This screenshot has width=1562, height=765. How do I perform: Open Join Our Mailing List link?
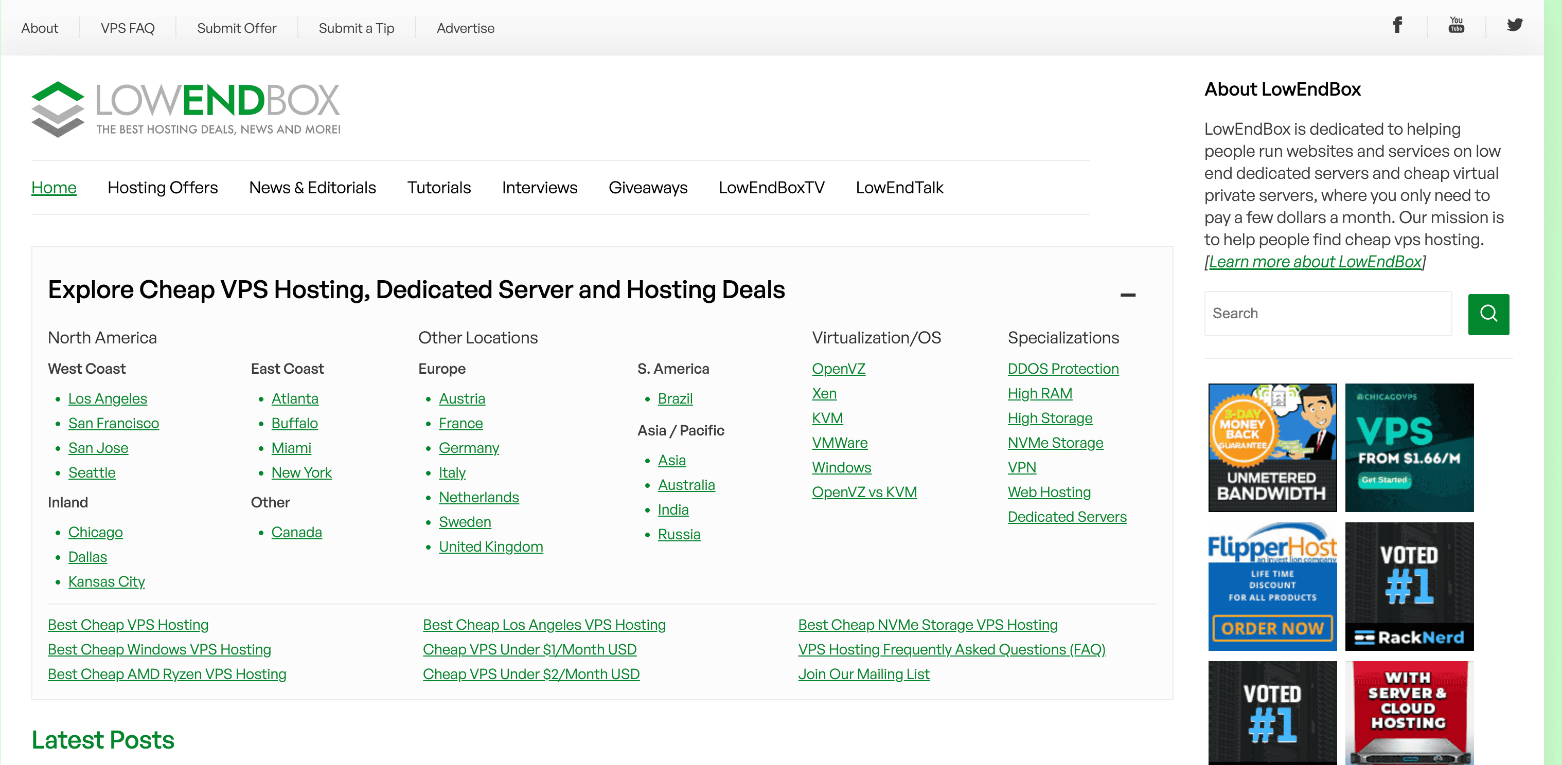(863, 674)
